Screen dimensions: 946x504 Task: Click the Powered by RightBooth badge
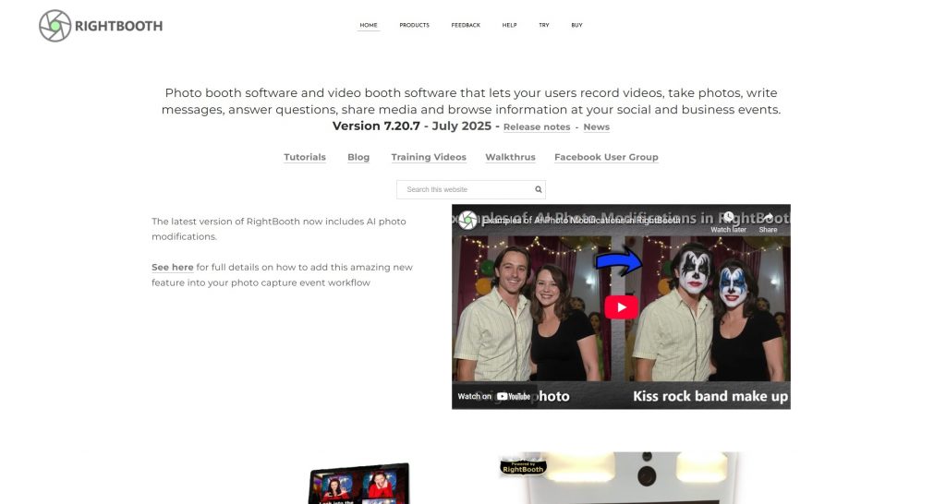pyautogui.click(x=523, y=467)
